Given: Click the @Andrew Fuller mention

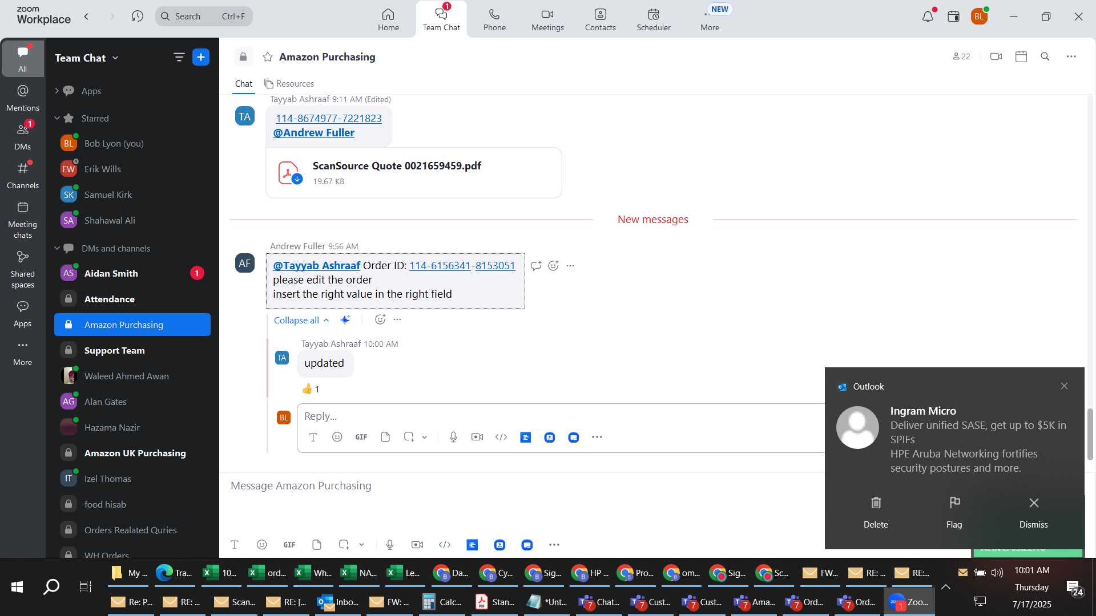Looking at the screenshot, I should tap(313, 132).
